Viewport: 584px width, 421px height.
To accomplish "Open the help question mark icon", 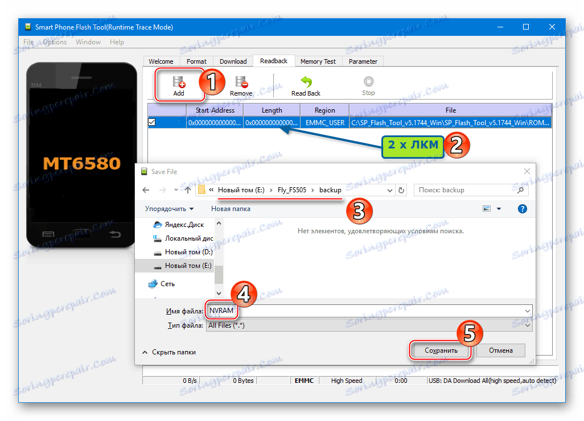I will tap(522, 209).
